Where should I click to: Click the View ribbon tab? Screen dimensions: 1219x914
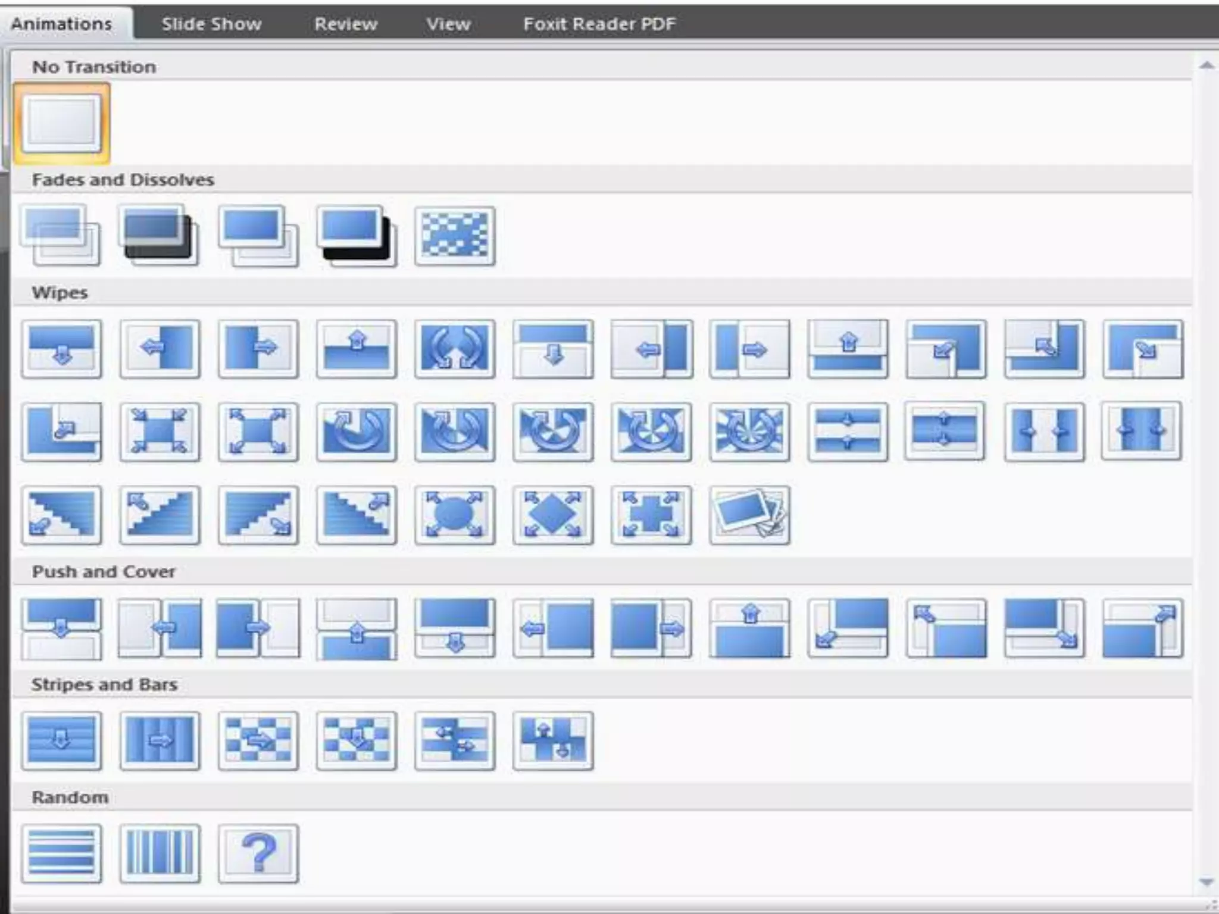coord(448,24)
